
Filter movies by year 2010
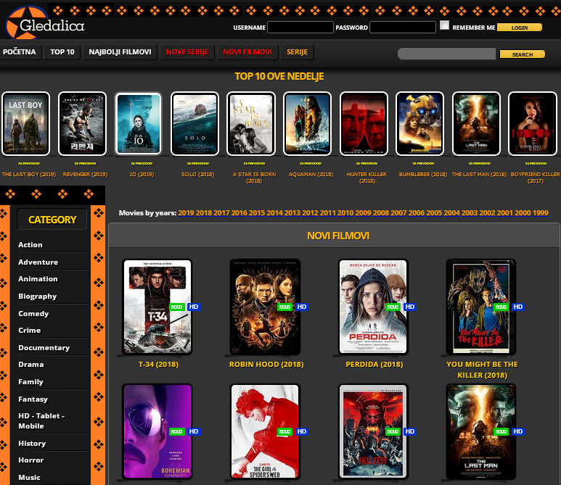click(345, 212)
